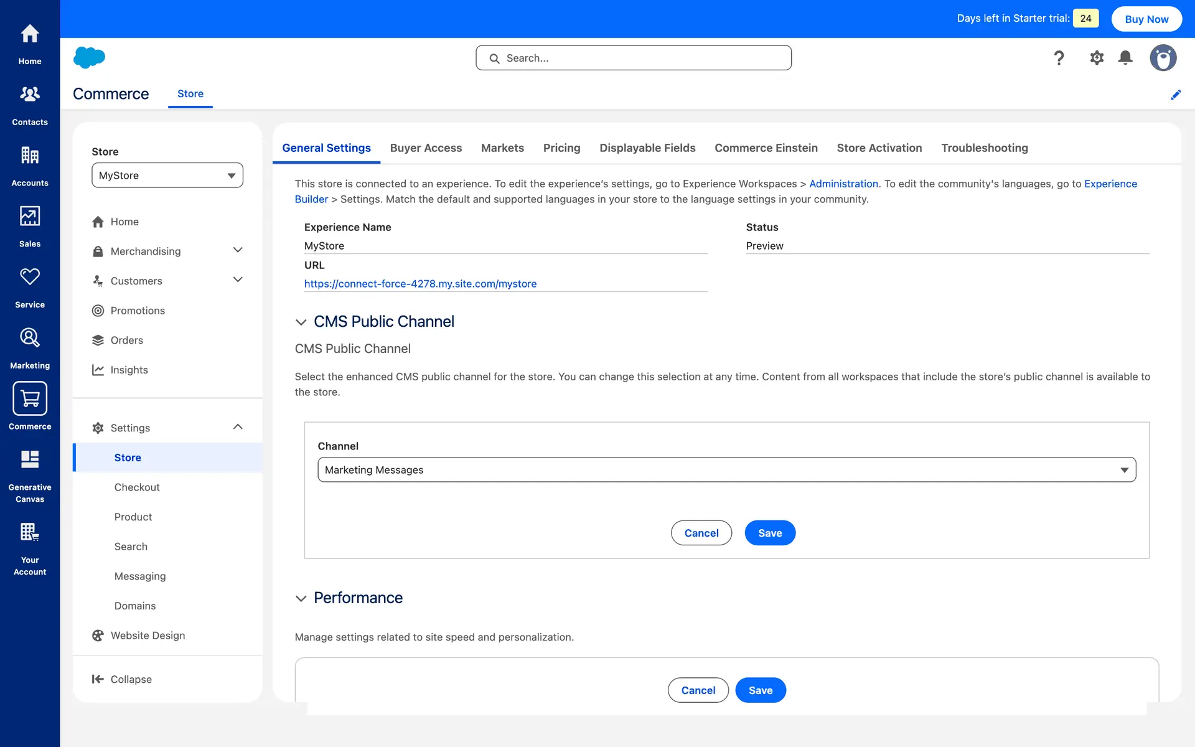Open the Service heart icon
This screenshot has width=1195, height=747.
click(x=30, y=277)
